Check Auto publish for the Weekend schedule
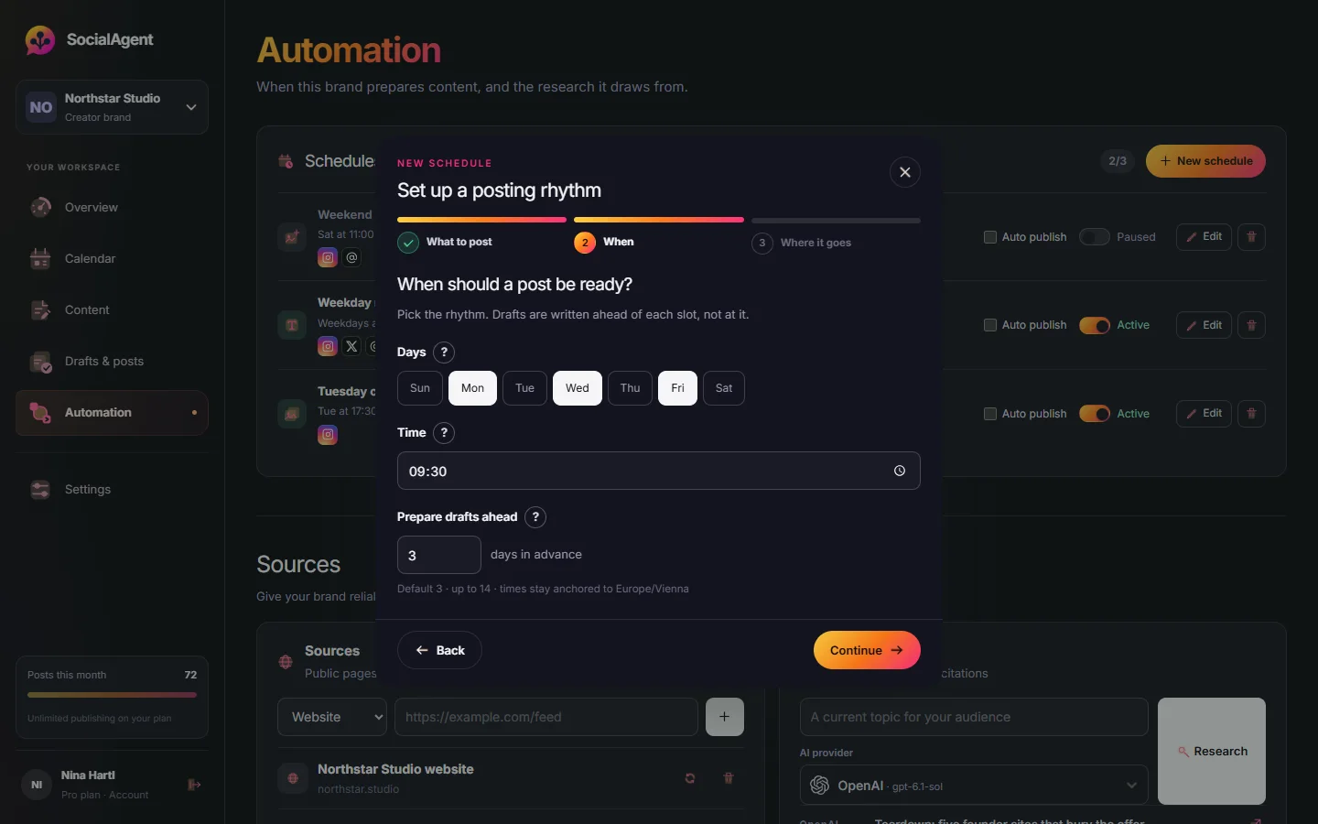This screenshot has height=824, width=1318. click(989, 237)
